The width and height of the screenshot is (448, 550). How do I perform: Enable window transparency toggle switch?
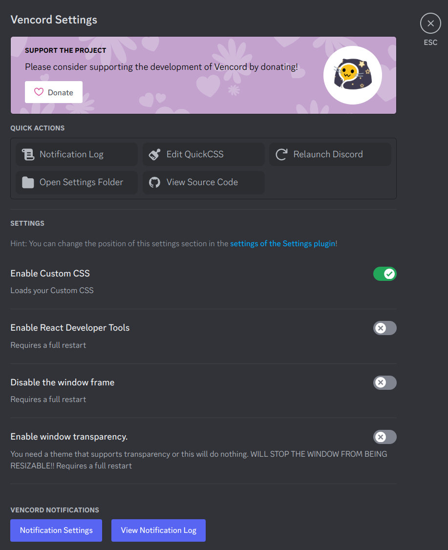pos(385,437)
